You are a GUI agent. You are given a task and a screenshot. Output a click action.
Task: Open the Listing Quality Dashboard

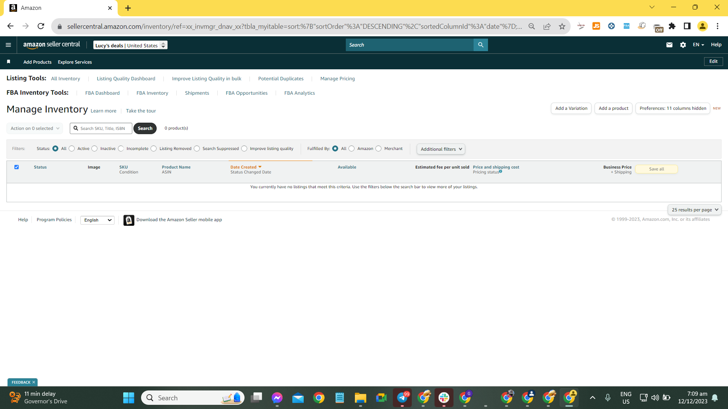(x=126, y=79)
